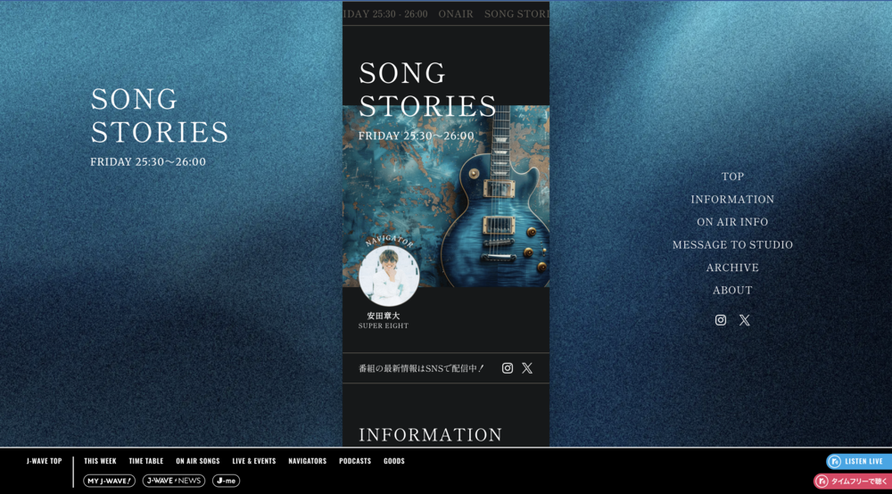Image resolution: width=892 pixels, height=494 pixels.
Task: Open TIME TABLE in the bottom navigation
Action: coord(145,461)
